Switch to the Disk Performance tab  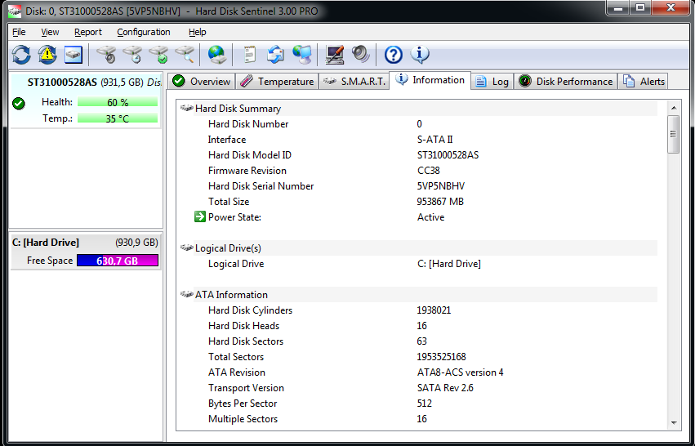click(566, 81)
